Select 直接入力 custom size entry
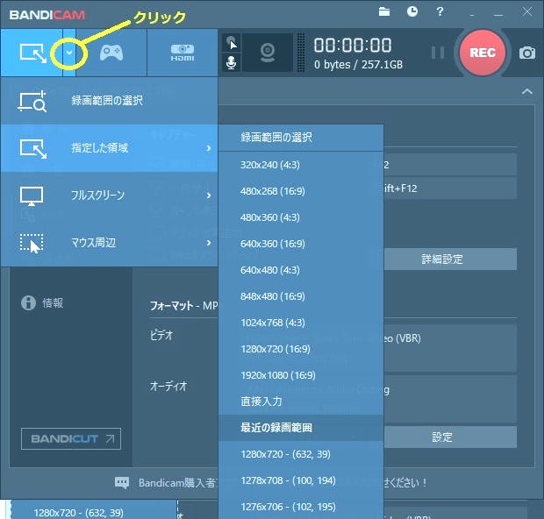The height and width of the screenshot is (519, 544). point(261,402)
